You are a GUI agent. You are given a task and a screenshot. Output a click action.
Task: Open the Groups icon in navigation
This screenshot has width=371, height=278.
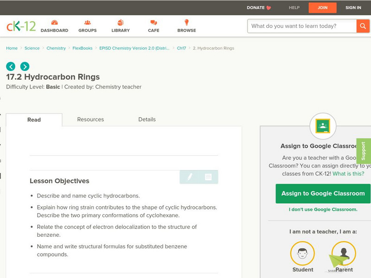pyautogui.click(x=87, y=23)
